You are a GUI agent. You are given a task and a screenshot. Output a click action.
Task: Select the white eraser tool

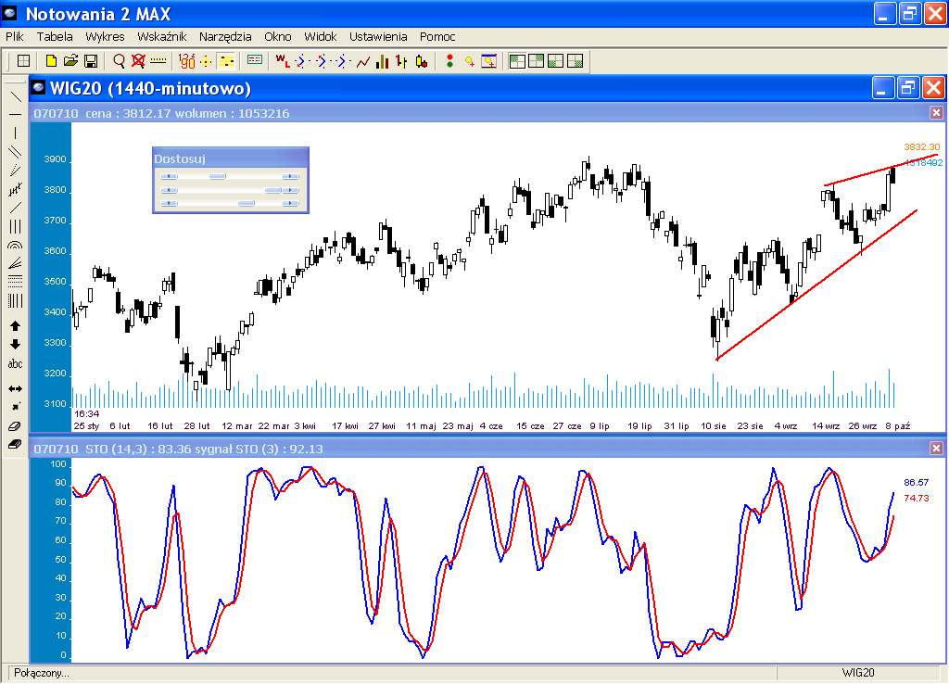tap(15, 426)
